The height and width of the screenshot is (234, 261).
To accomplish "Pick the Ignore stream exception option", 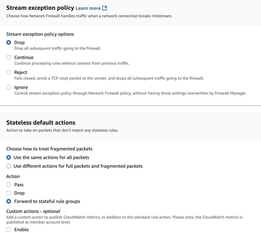I will coord(9,87).
